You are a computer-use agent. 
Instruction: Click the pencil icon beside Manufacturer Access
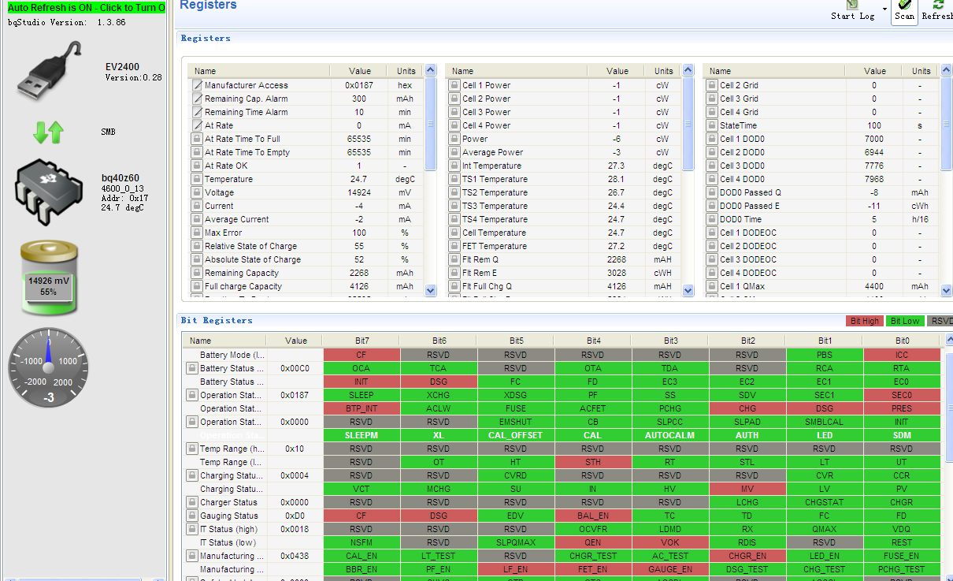pyautogui.click(x=197, y=85)
